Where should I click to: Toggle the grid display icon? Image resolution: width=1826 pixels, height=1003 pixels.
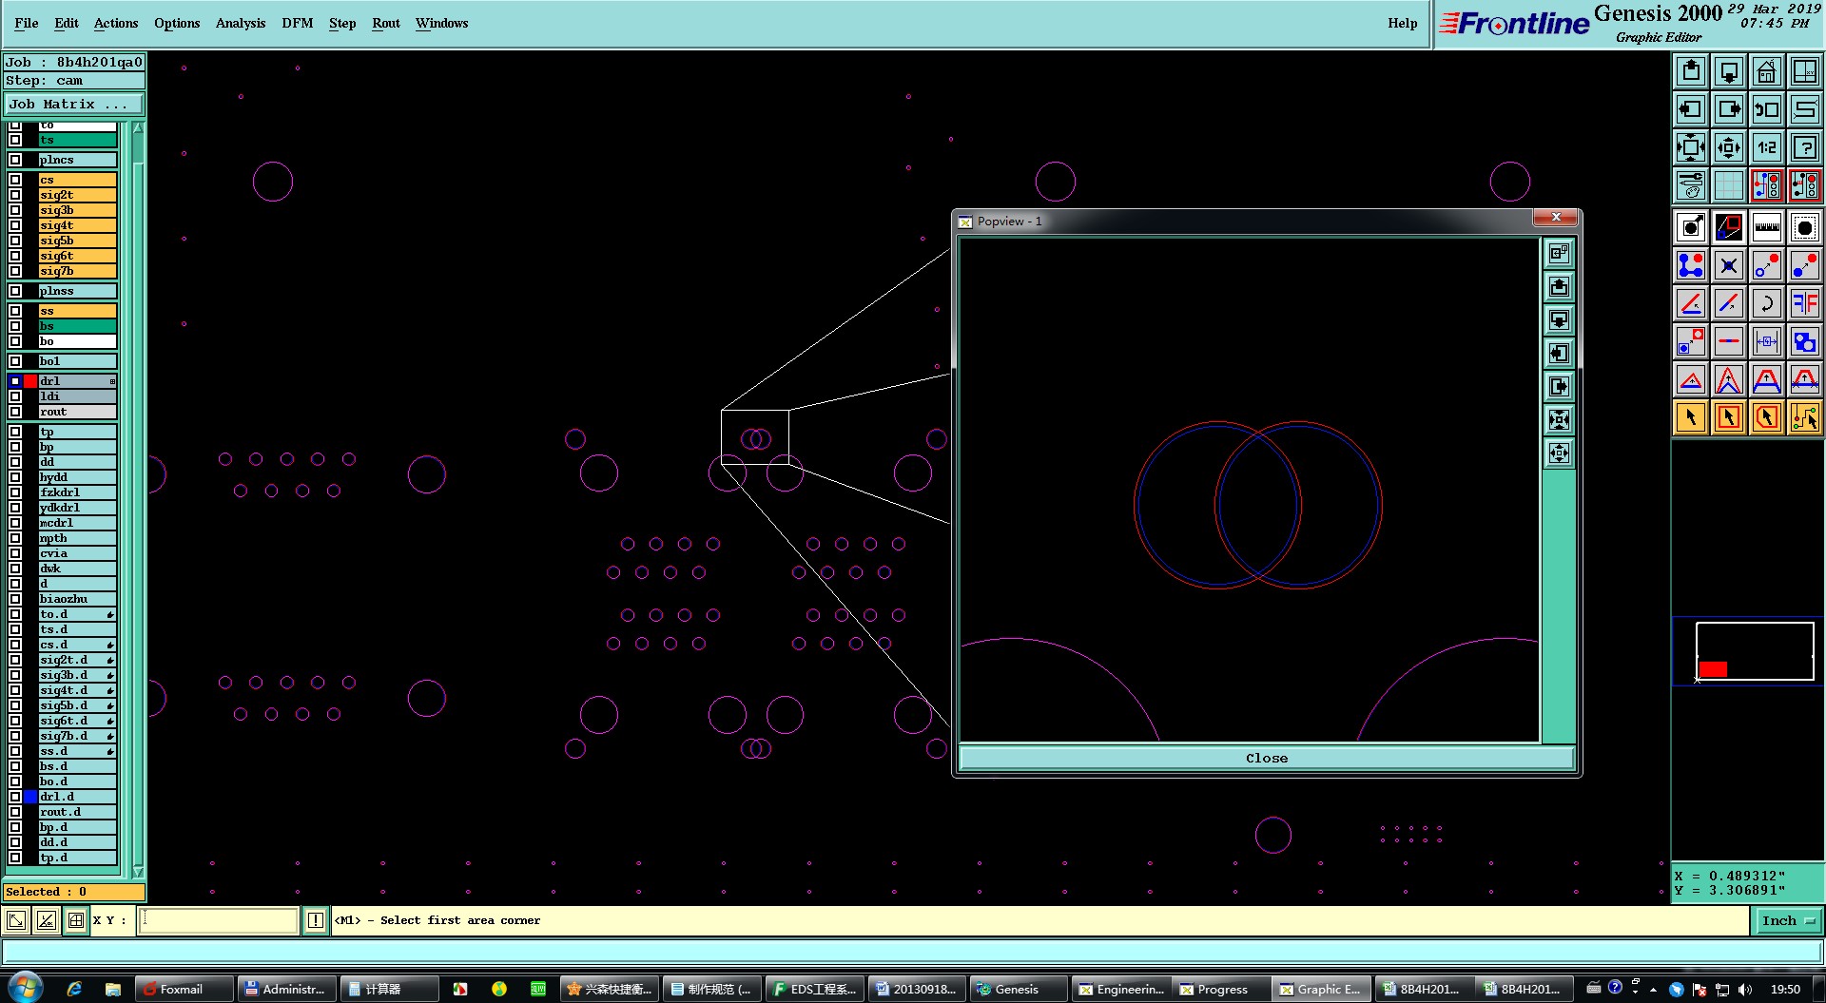(1729, 185)
